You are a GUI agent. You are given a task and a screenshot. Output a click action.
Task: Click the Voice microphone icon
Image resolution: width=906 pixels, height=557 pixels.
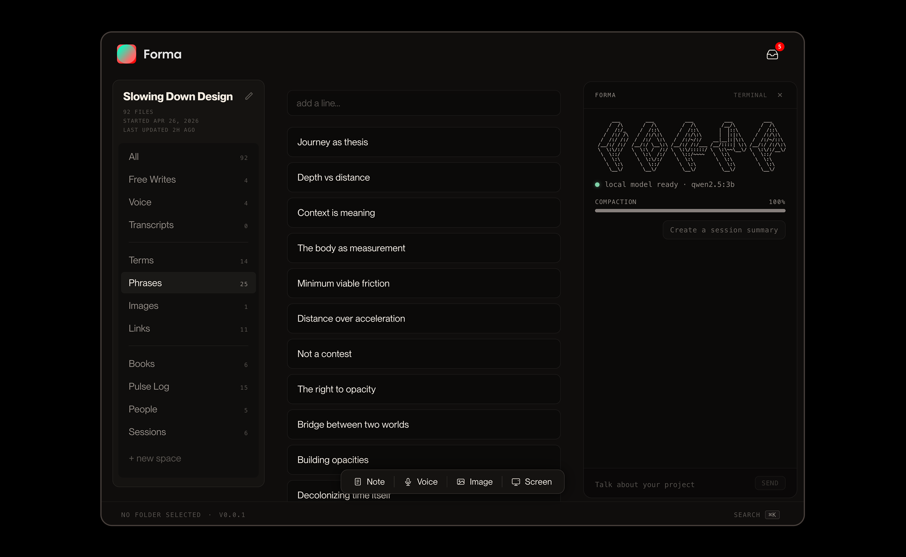(408, 482)
